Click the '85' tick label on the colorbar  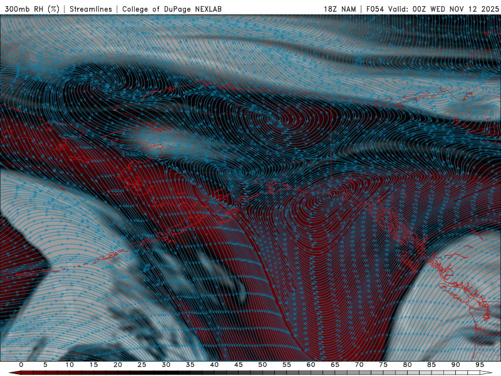431,365
